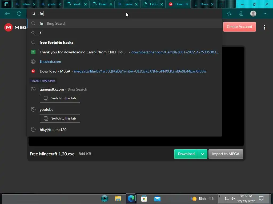Open the notification center icon
273x204 pixels.
tap(261, 198)
